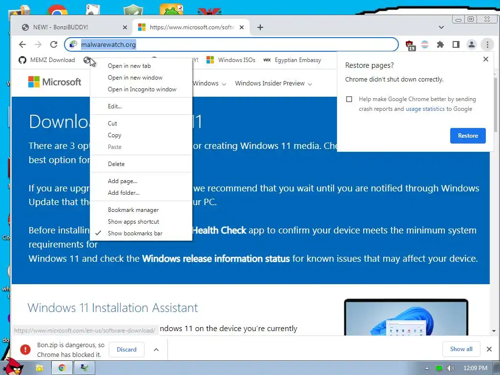
Task: Click the page vertical scrollbar down arrow
Action: (494, 331)
